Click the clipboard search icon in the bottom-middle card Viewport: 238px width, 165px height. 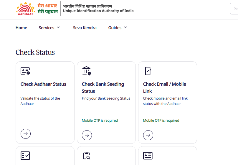87,156
